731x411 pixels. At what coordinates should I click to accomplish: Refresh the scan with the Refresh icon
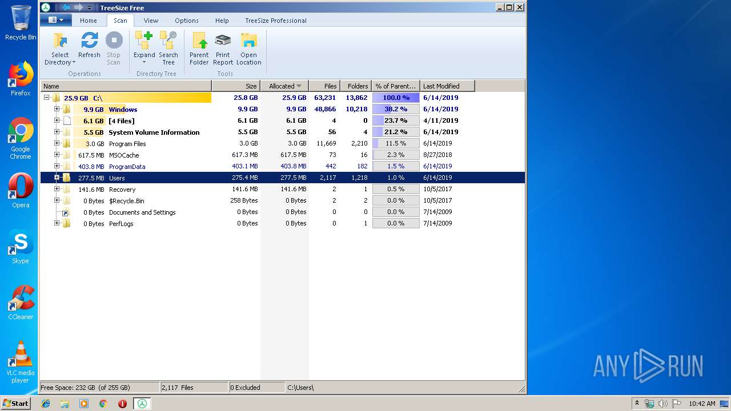[x=89, y=41]
